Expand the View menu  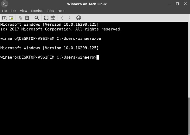pos(23,11)
